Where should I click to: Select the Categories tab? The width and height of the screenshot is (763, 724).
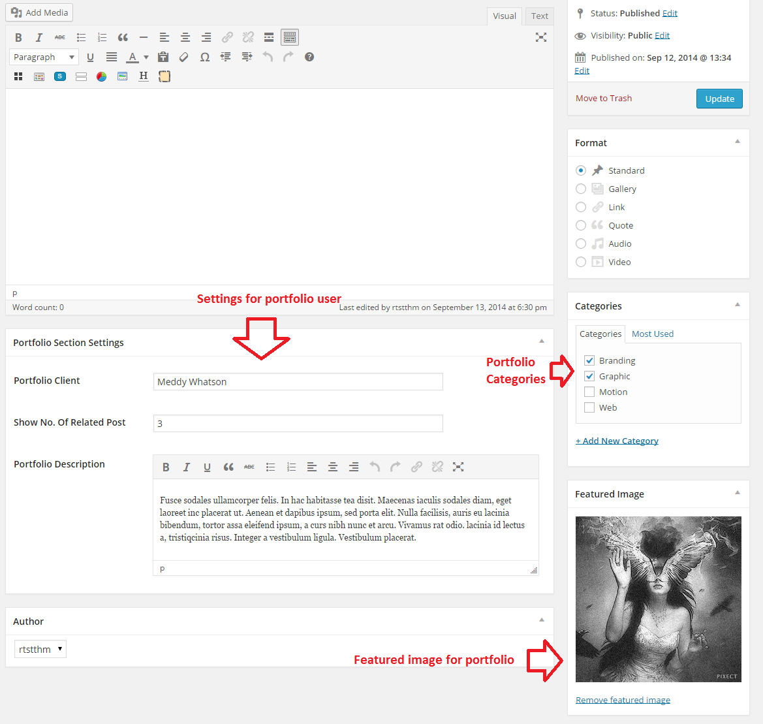pyautogui.click(x=600, y=334)
